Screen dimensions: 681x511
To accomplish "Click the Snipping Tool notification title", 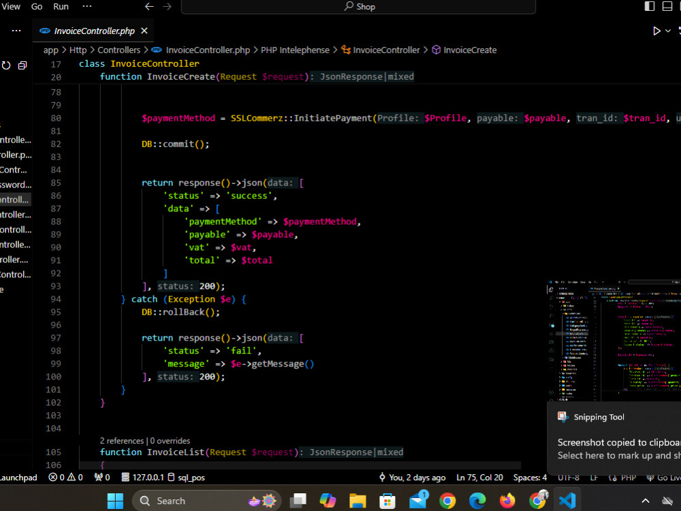I will point(599,417).
